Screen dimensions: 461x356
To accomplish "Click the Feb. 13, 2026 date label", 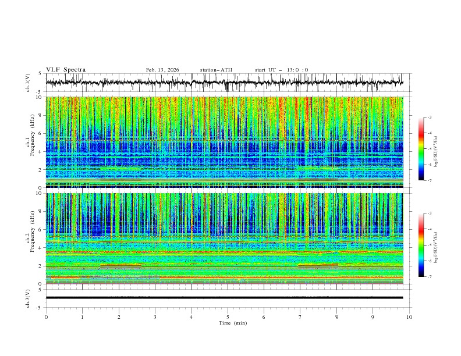I will (162, 70).
